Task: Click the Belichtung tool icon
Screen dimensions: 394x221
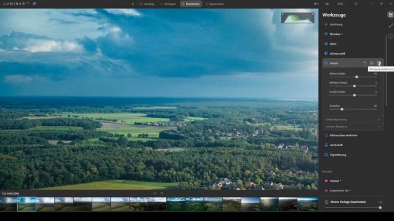Action: click(326, 25)
